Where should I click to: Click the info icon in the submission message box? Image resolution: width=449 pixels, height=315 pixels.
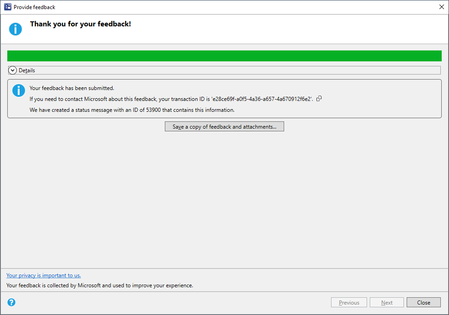coord(18,90)
